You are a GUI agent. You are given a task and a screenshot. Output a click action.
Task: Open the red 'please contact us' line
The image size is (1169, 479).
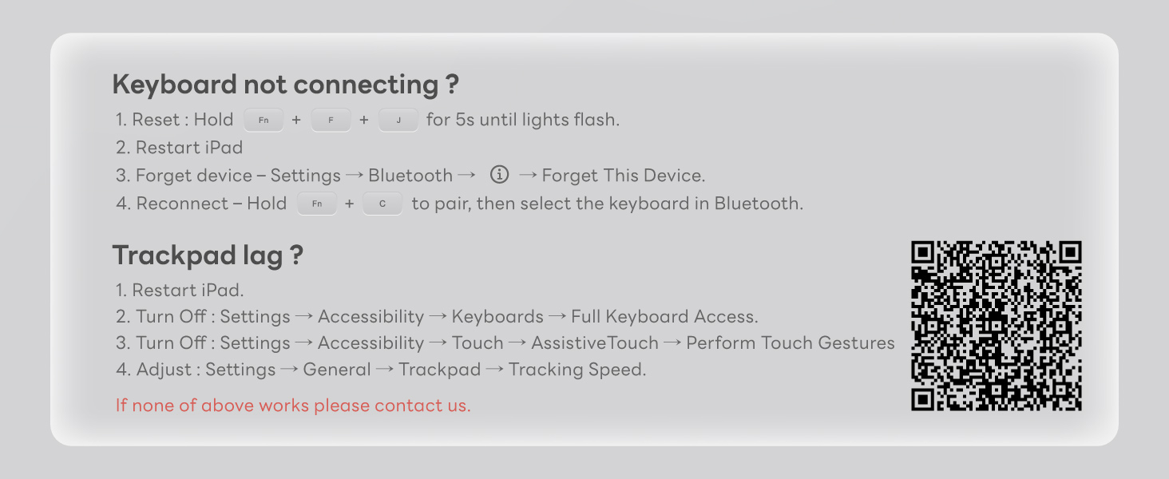pos(293,406)
